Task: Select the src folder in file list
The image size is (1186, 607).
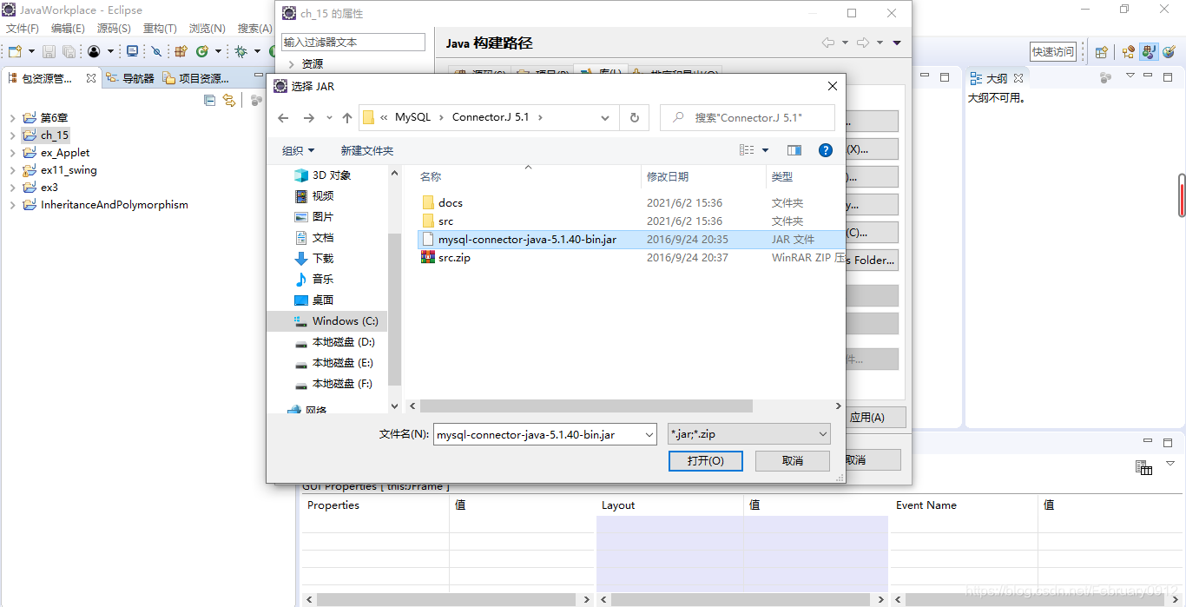Action: point(630,221)
